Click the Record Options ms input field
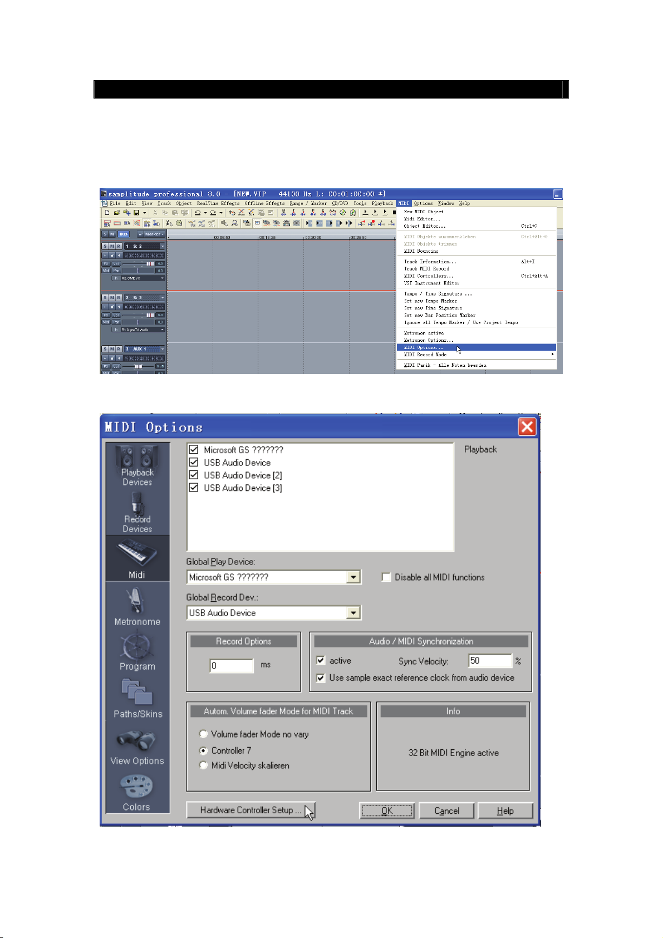Screen dimensions: 663x938 pos(232,665)
